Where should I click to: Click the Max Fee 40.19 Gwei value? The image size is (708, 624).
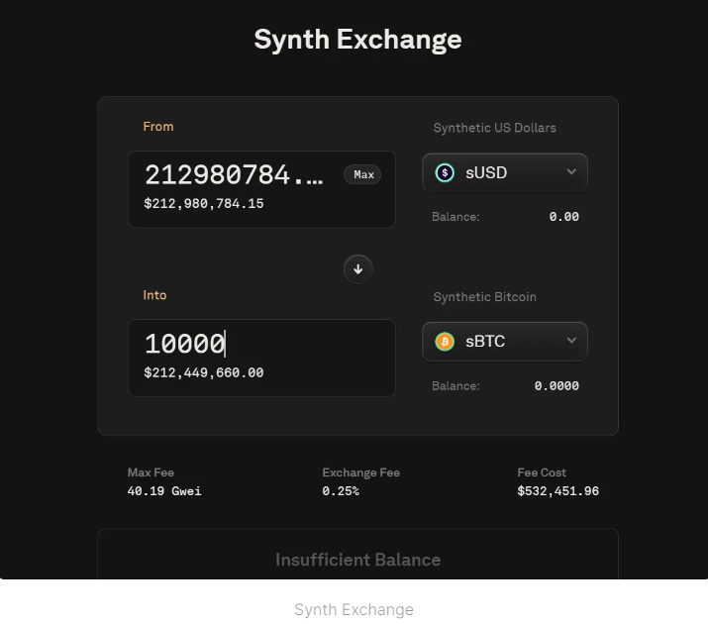[x=164, y=491]
